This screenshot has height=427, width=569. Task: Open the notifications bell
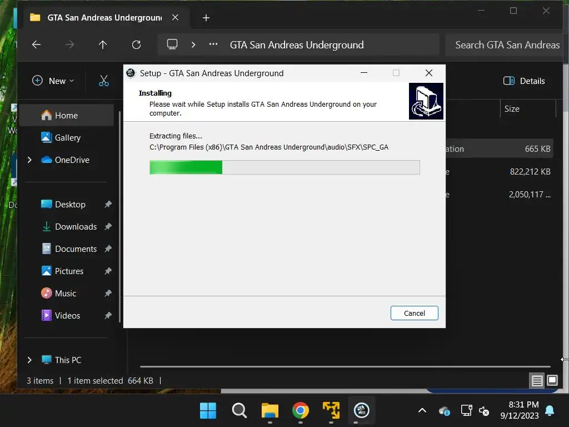(550, 410)
